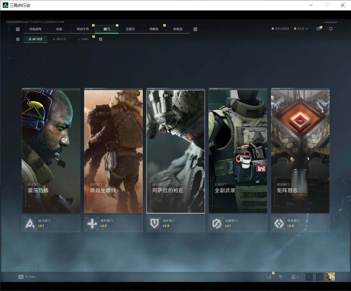Image resolution: width=351 pixels, height=291 pixels.
Task: Click the 战斗部门 LV.1 emblem icon
Action: coord(30,224)
